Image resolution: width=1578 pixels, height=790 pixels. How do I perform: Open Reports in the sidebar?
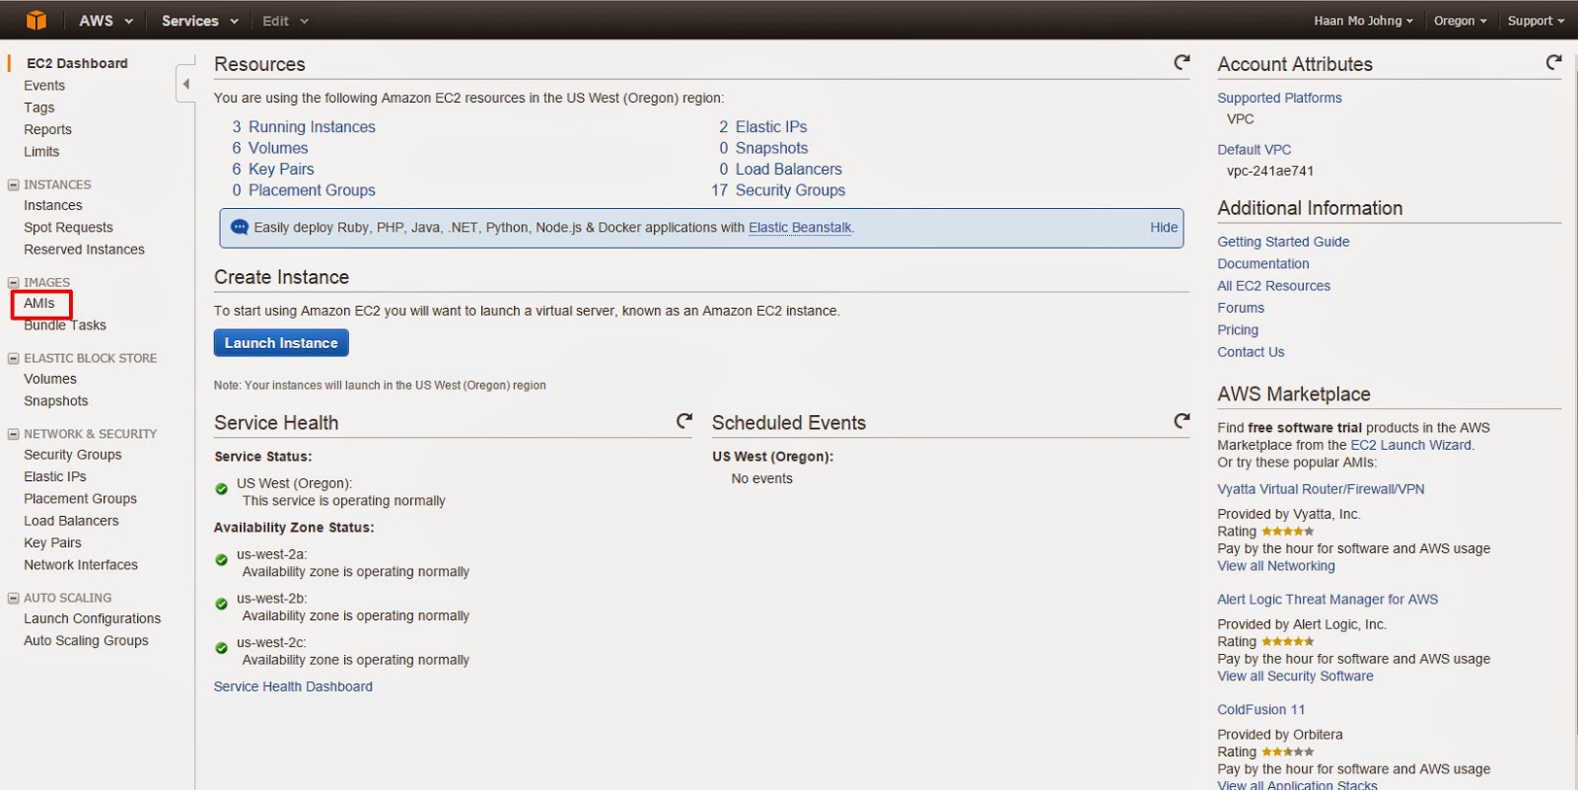47,129
